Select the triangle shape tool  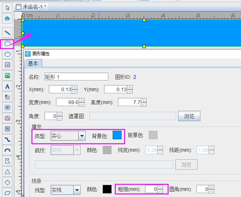pos(7,172)
